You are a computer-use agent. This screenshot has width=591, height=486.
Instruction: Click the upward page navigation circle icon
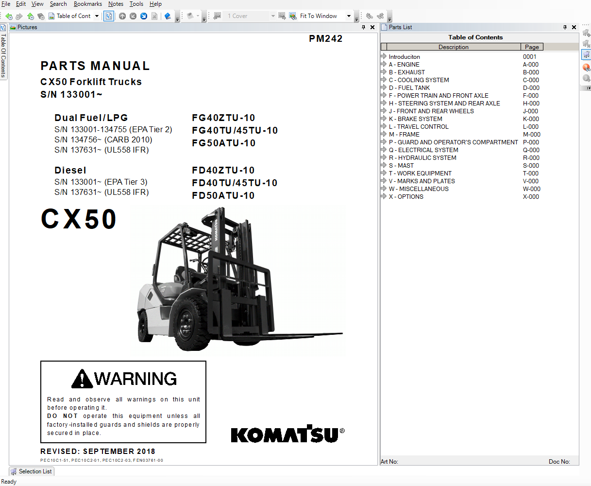122,16
